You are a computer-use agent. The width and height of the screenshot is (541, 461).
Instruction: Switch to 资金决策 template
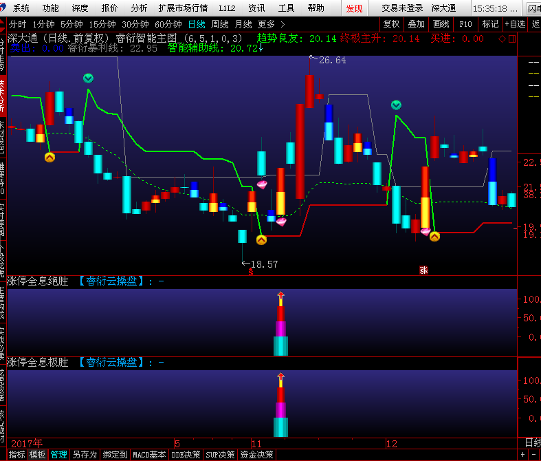click(x=256, y=454)
